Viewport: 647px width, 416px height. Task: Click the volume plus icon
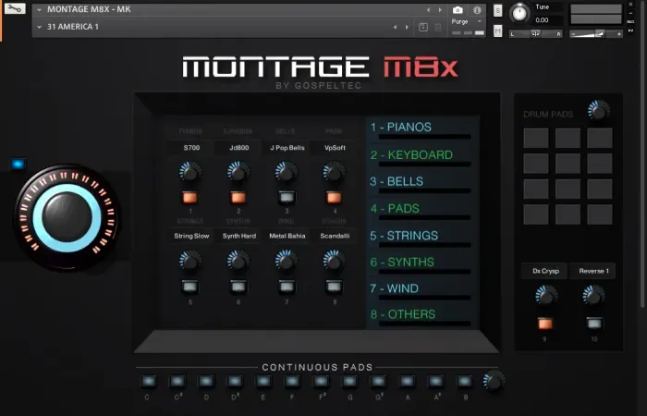coord(619,34)
